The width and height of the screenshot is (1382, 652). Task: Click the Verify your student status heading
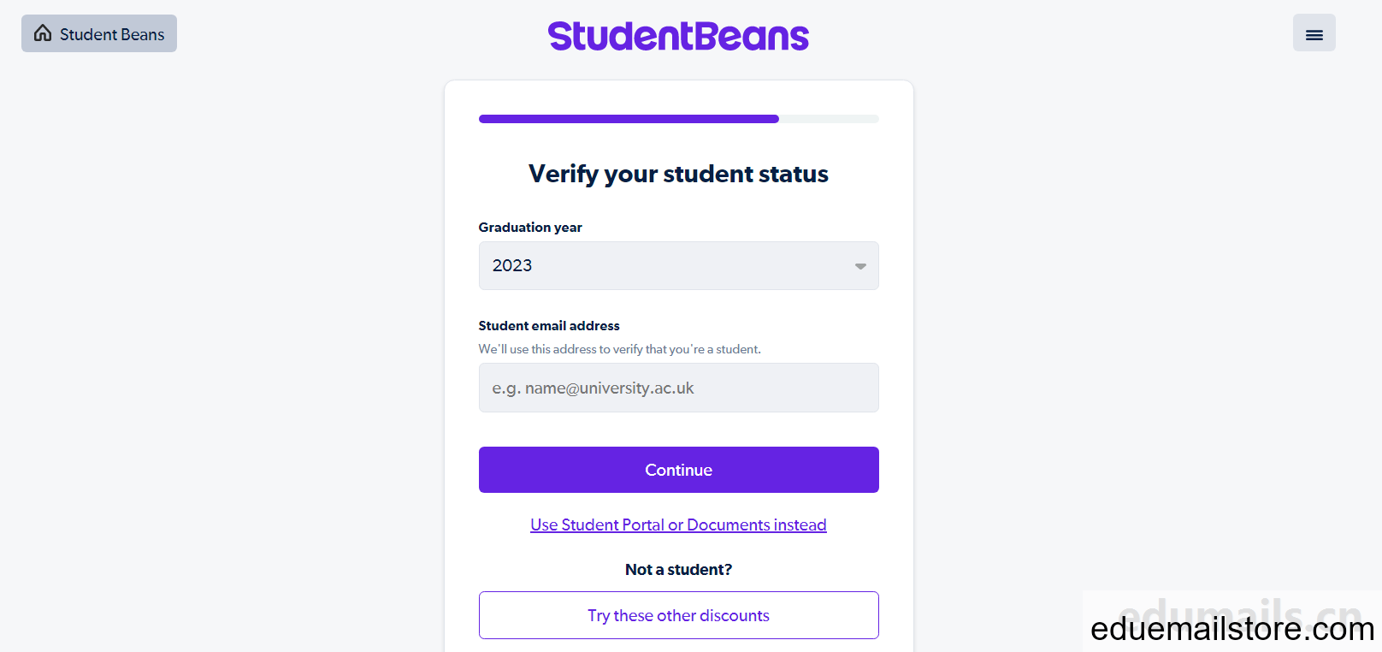(x=678, y=174)
